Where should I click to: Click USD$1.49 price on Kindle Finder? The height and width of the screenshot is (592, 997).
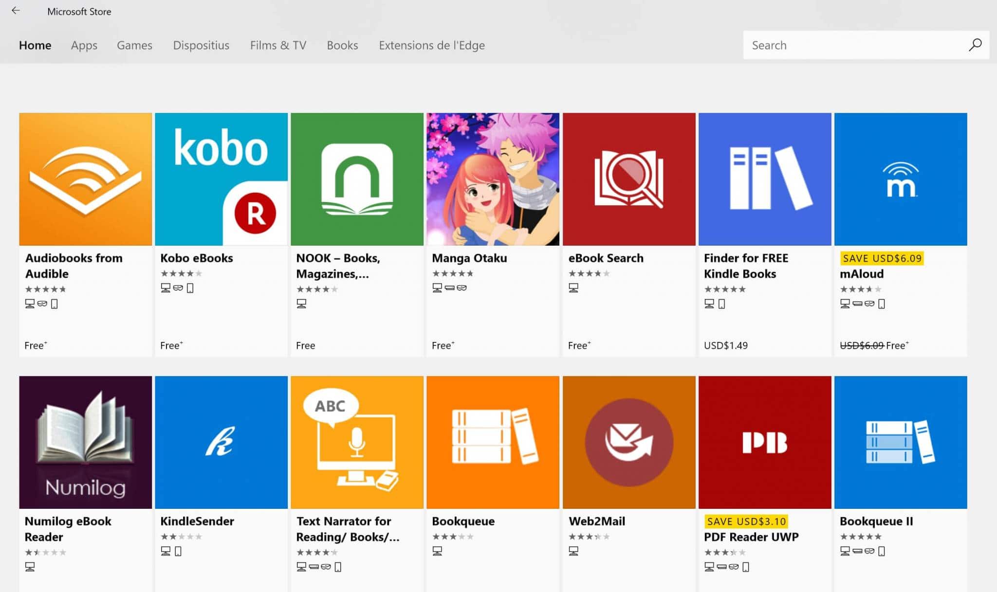point(726,345)
